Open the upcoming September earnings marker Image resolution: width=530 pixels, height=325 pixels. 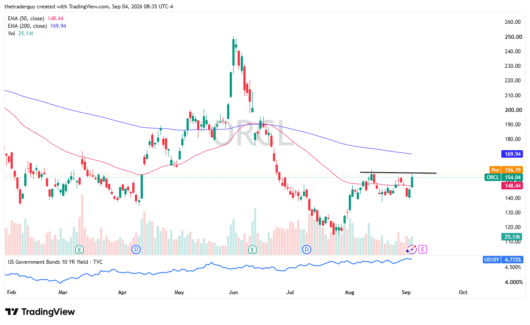[x=422, y=250]
